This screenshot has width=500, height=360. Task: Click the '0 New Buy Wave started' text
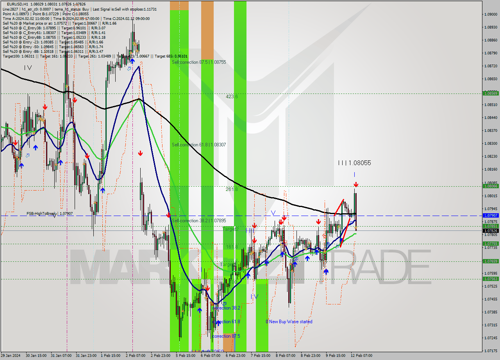(x=289, y=322)
